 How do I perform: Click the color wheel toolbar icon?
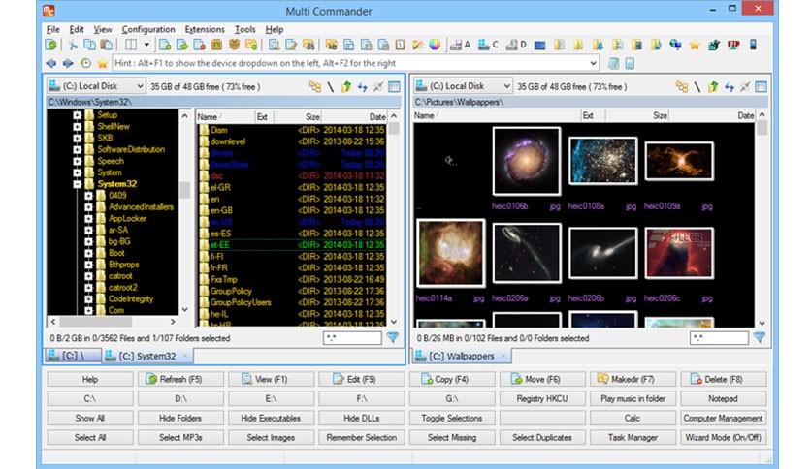(435, 45)
